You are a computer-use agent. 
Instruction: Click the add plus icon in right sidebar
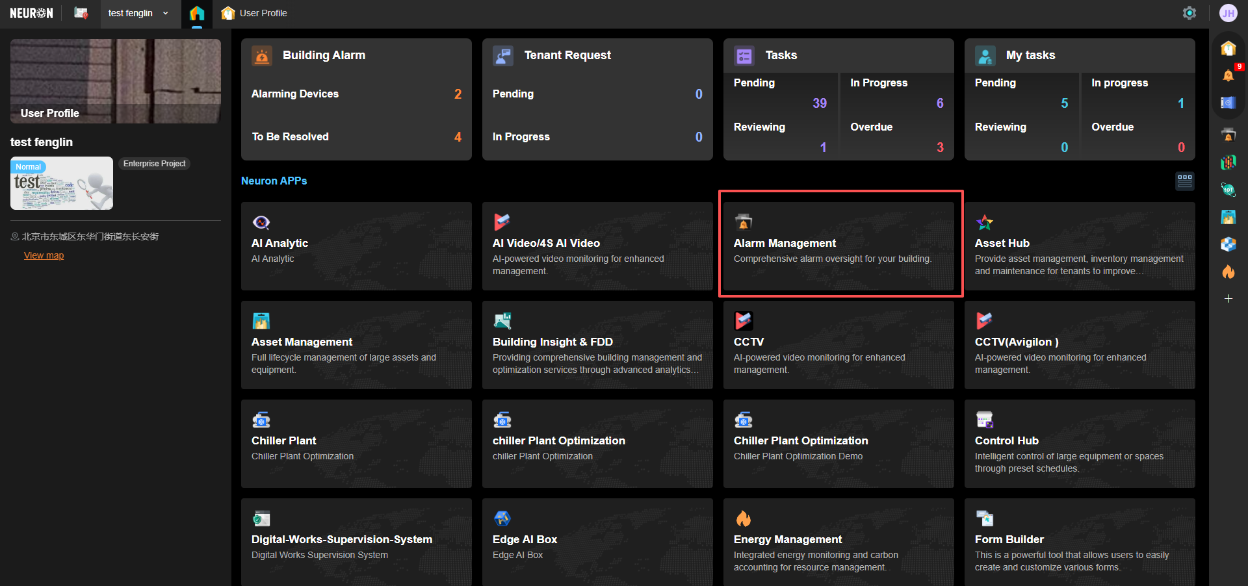[x=1228, y=299]
